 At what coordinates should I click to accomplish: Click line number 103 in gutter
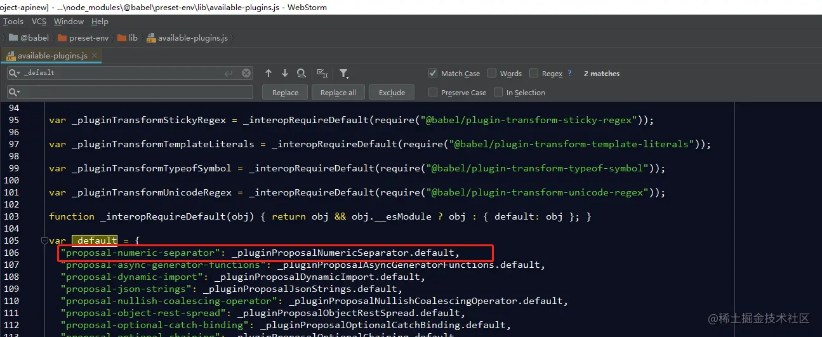point(10,217)
